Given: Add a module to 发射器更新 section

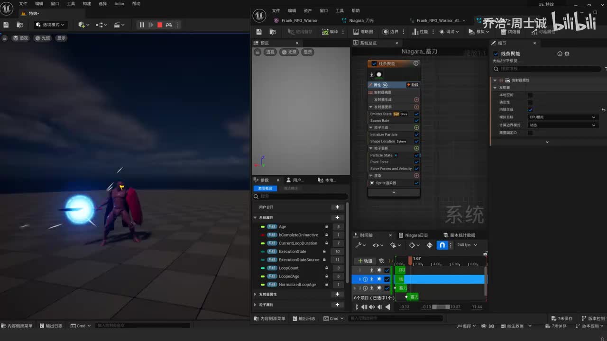Looking at the screenshot, I should [x=416, y=107].
